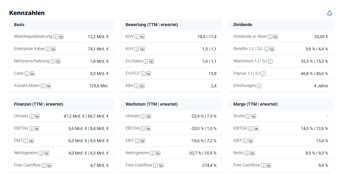This screenshot has width=345, height=174.
Task: Click info icon next to Nettogewinn in Finanzen
Action: (x=41, y=153)
